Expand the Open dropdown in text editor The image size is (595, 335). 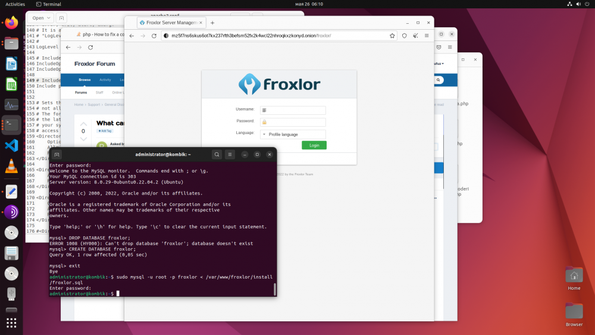(x=41, y=18)
